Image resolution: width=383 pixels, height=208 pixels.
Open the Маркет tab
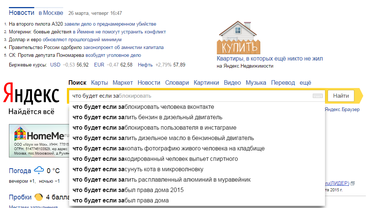(123, 83)
